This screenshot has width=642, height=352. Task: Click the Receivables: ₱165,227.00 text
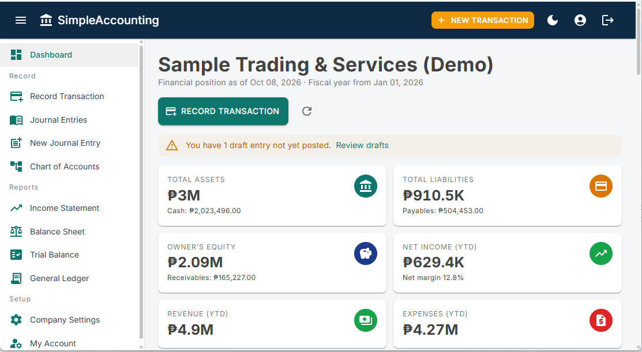[x=211, y=278]
